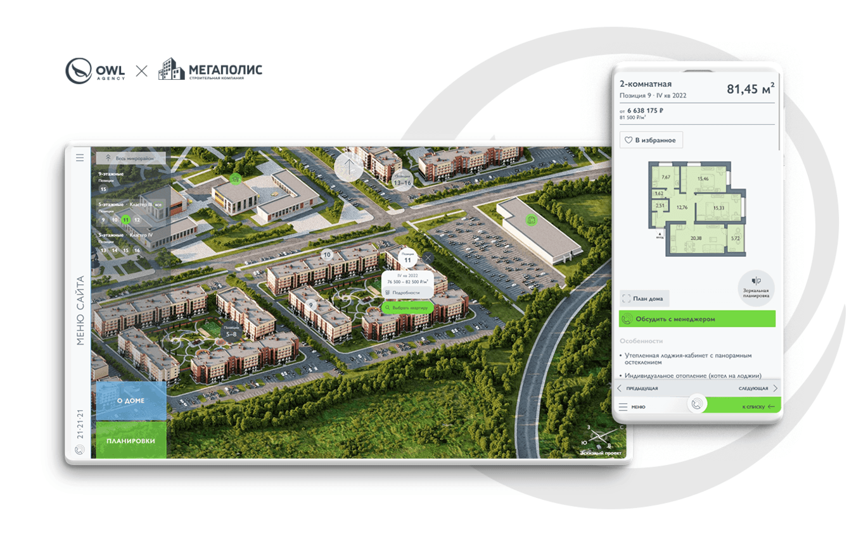Click the position 11 marker on the map

click(x=407, y=258)
